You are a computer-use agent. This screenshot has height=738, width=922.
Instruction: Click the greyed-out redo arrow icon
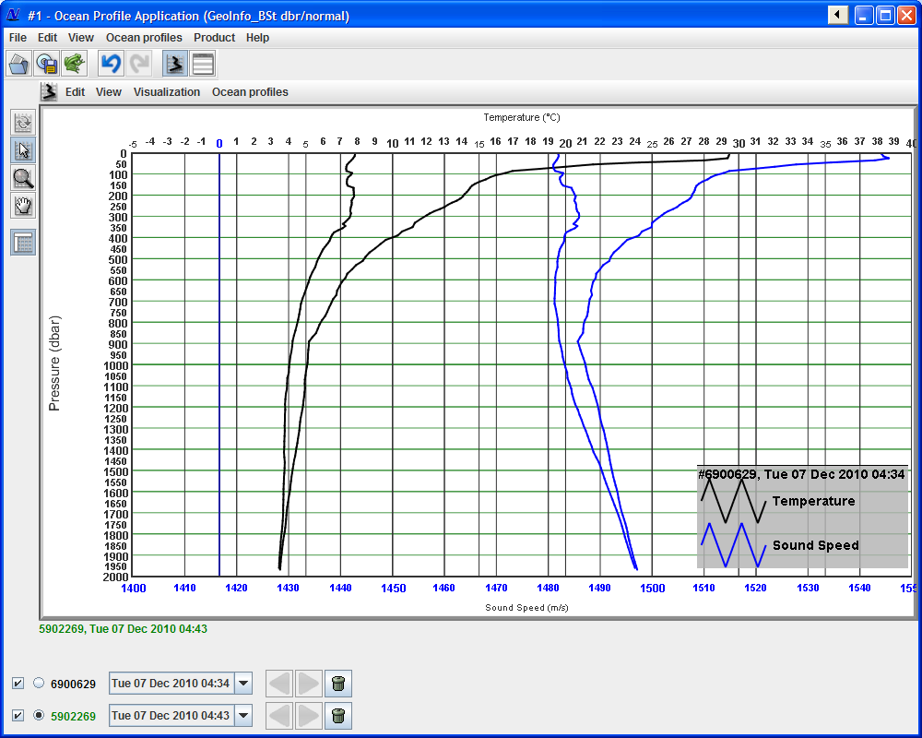(139, 64)
